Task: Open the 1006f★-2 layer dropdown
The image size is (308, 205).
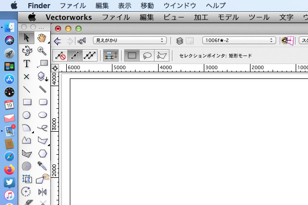Action: 239,40
